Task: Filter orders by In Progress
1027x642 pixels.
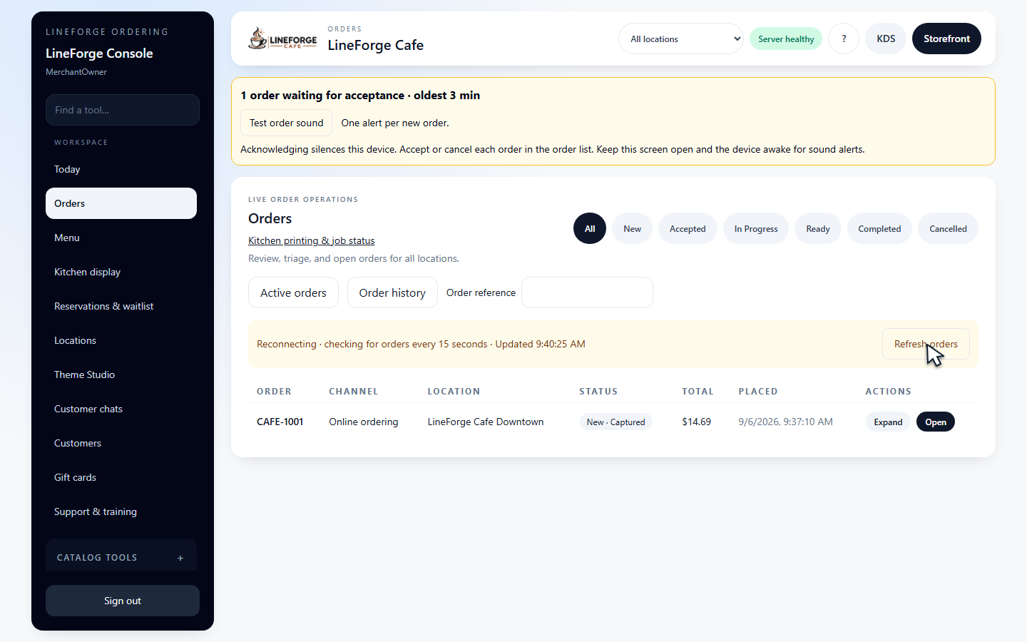Action: [756, 228]
